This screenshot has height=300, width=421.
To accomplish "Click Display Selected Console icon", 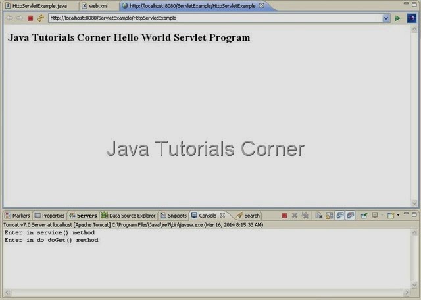I will [x=375, y=215].
